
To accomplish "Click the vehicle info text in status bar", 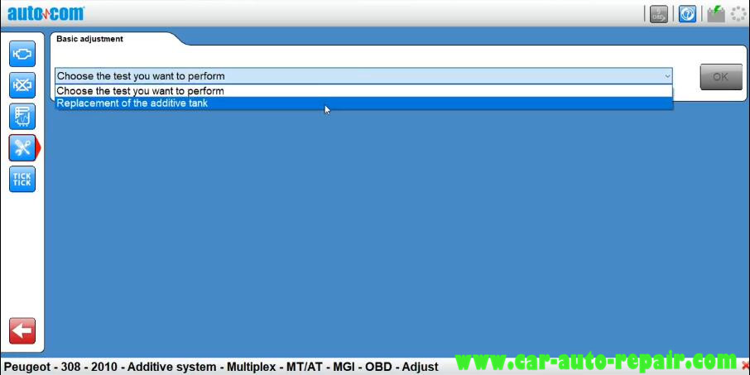I will tap(221, 367).
